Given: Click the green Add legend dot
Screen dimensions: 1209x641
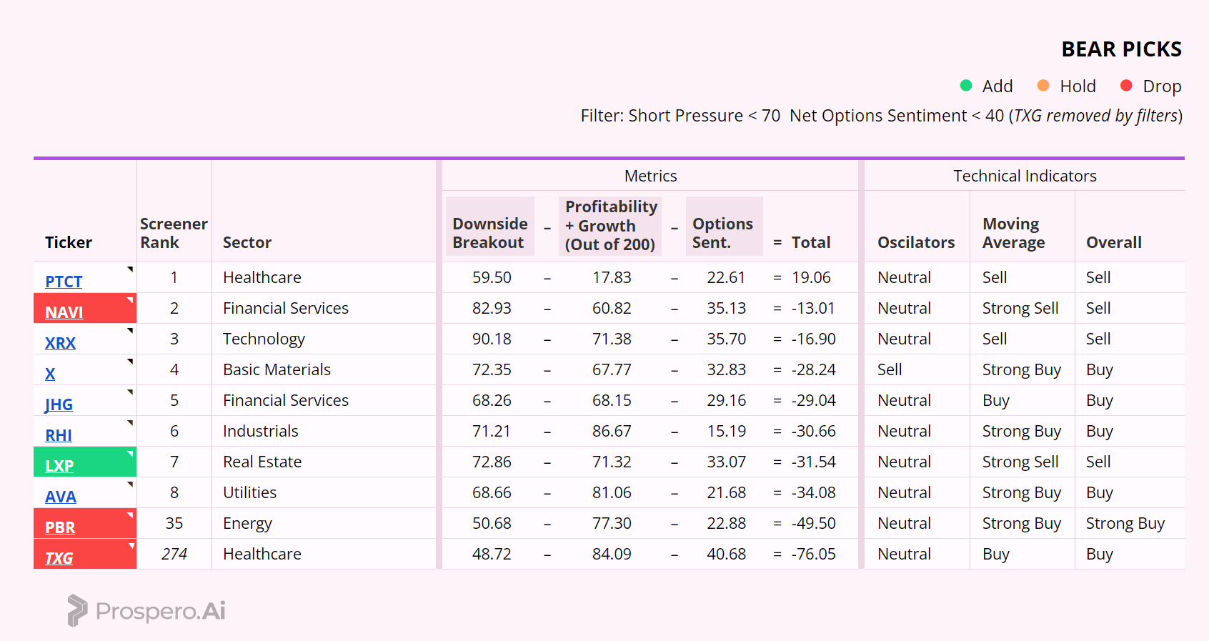Looking at the screenshot, I should [x=966, y=86].
